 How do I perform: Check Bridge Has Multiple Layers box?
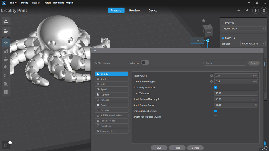(215, 117)
